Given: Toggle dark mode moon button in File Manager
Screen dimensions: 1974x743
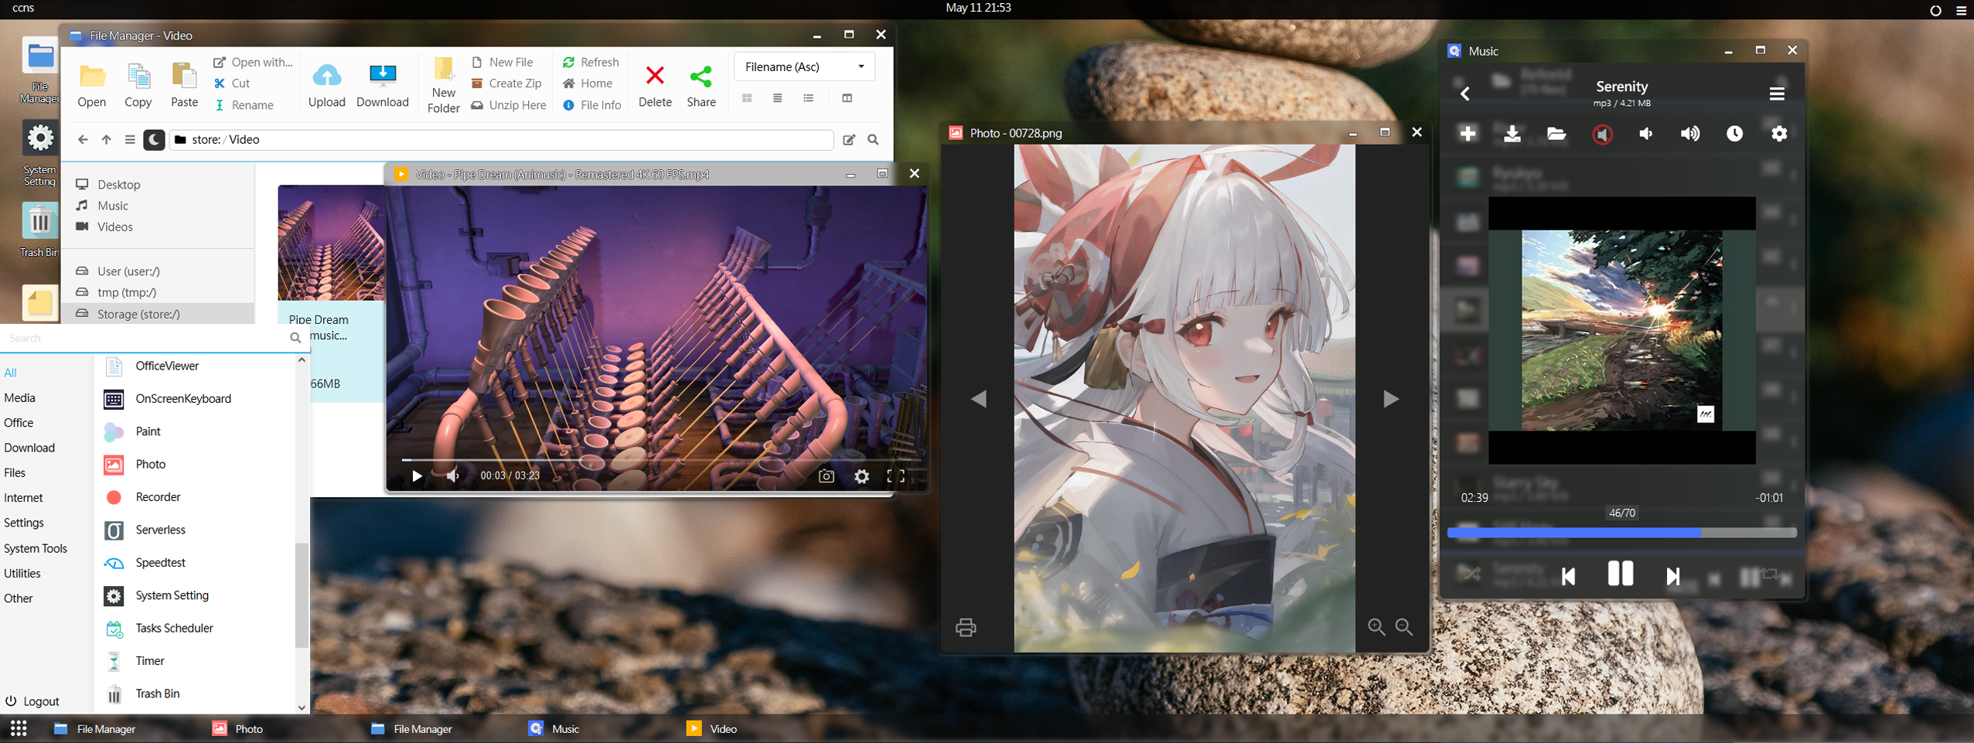Looking at the screenshot, I should click(x=154, y=140).
